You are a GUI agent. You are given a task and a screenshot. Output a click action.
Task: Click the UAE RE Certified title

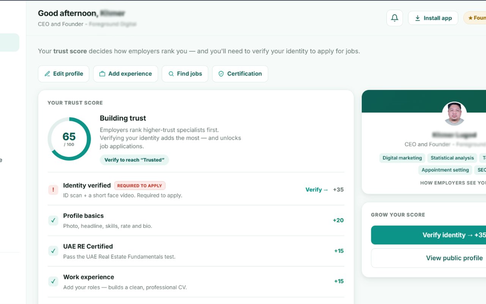tap(88, 246)
